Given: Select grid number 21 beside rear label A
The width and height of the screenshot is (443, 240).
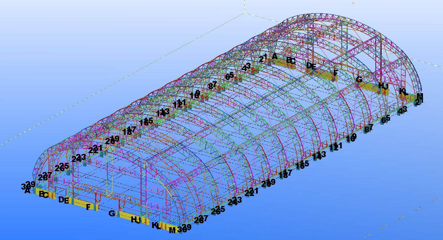Looking at the screenshot, I should coord(263,59).
